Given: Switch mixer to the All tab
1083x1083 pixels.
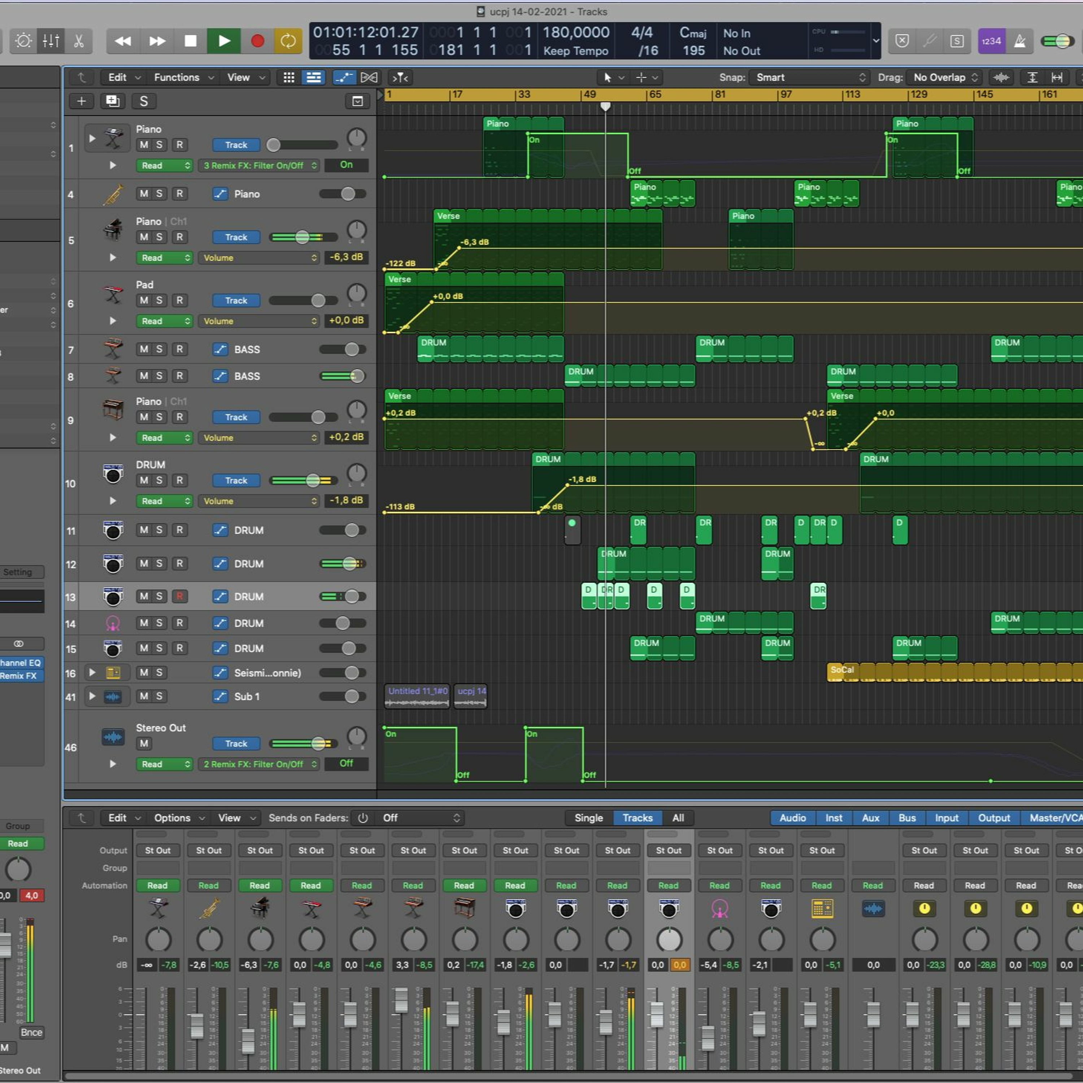Looking at the screenshot, I should 678,818.
